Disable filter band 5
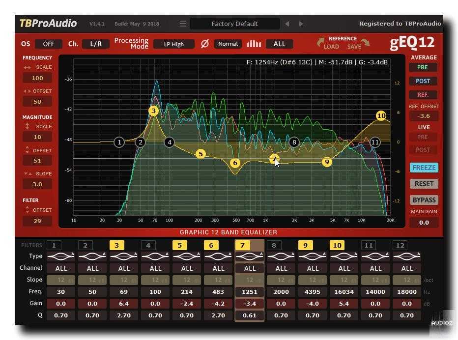This screenshot has height=340, width=458. tap(180, 245)
